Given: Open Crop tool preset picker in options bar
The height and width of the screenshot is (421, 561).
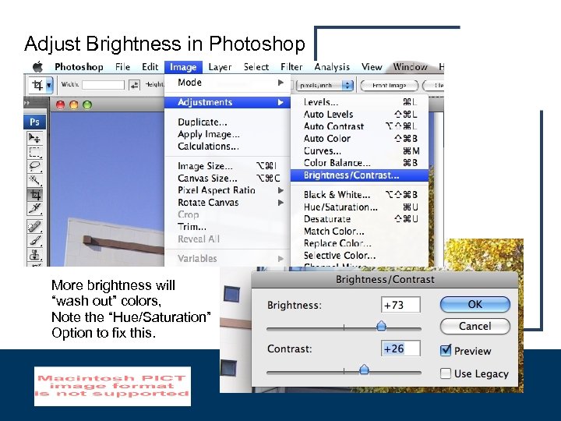Looking at the screenshot, I should 49,85.
